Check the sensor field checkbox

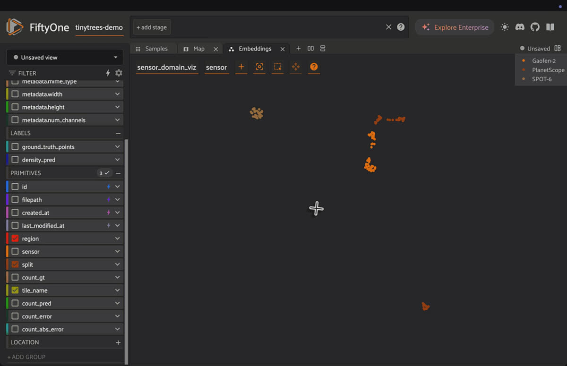point(15,252)
